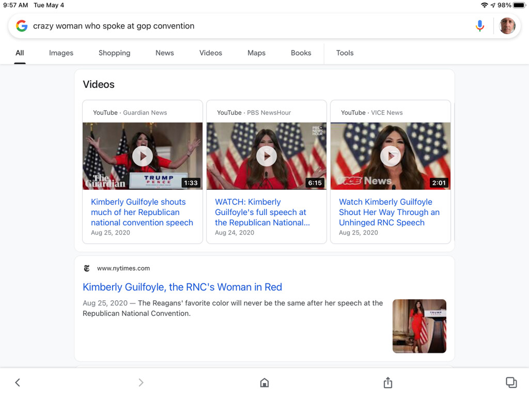529x397 pixels.
Task: Click the 2:01 video duration badge
Action: (439, 183)
